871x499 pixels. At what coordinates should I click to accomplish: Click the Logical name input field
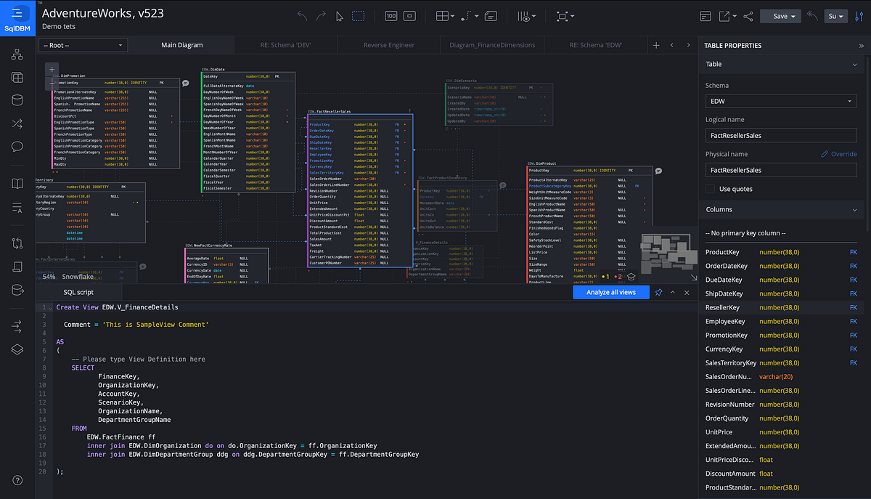point(781,136)
